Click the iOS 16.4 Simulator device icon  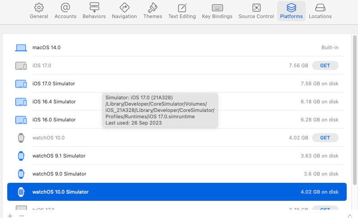[x=21, y=102]
